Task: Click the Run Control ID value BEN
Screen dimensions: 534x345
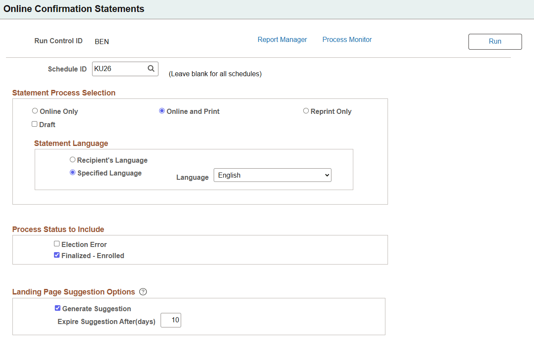Action: pyautogui.click(x=102, y=42)
